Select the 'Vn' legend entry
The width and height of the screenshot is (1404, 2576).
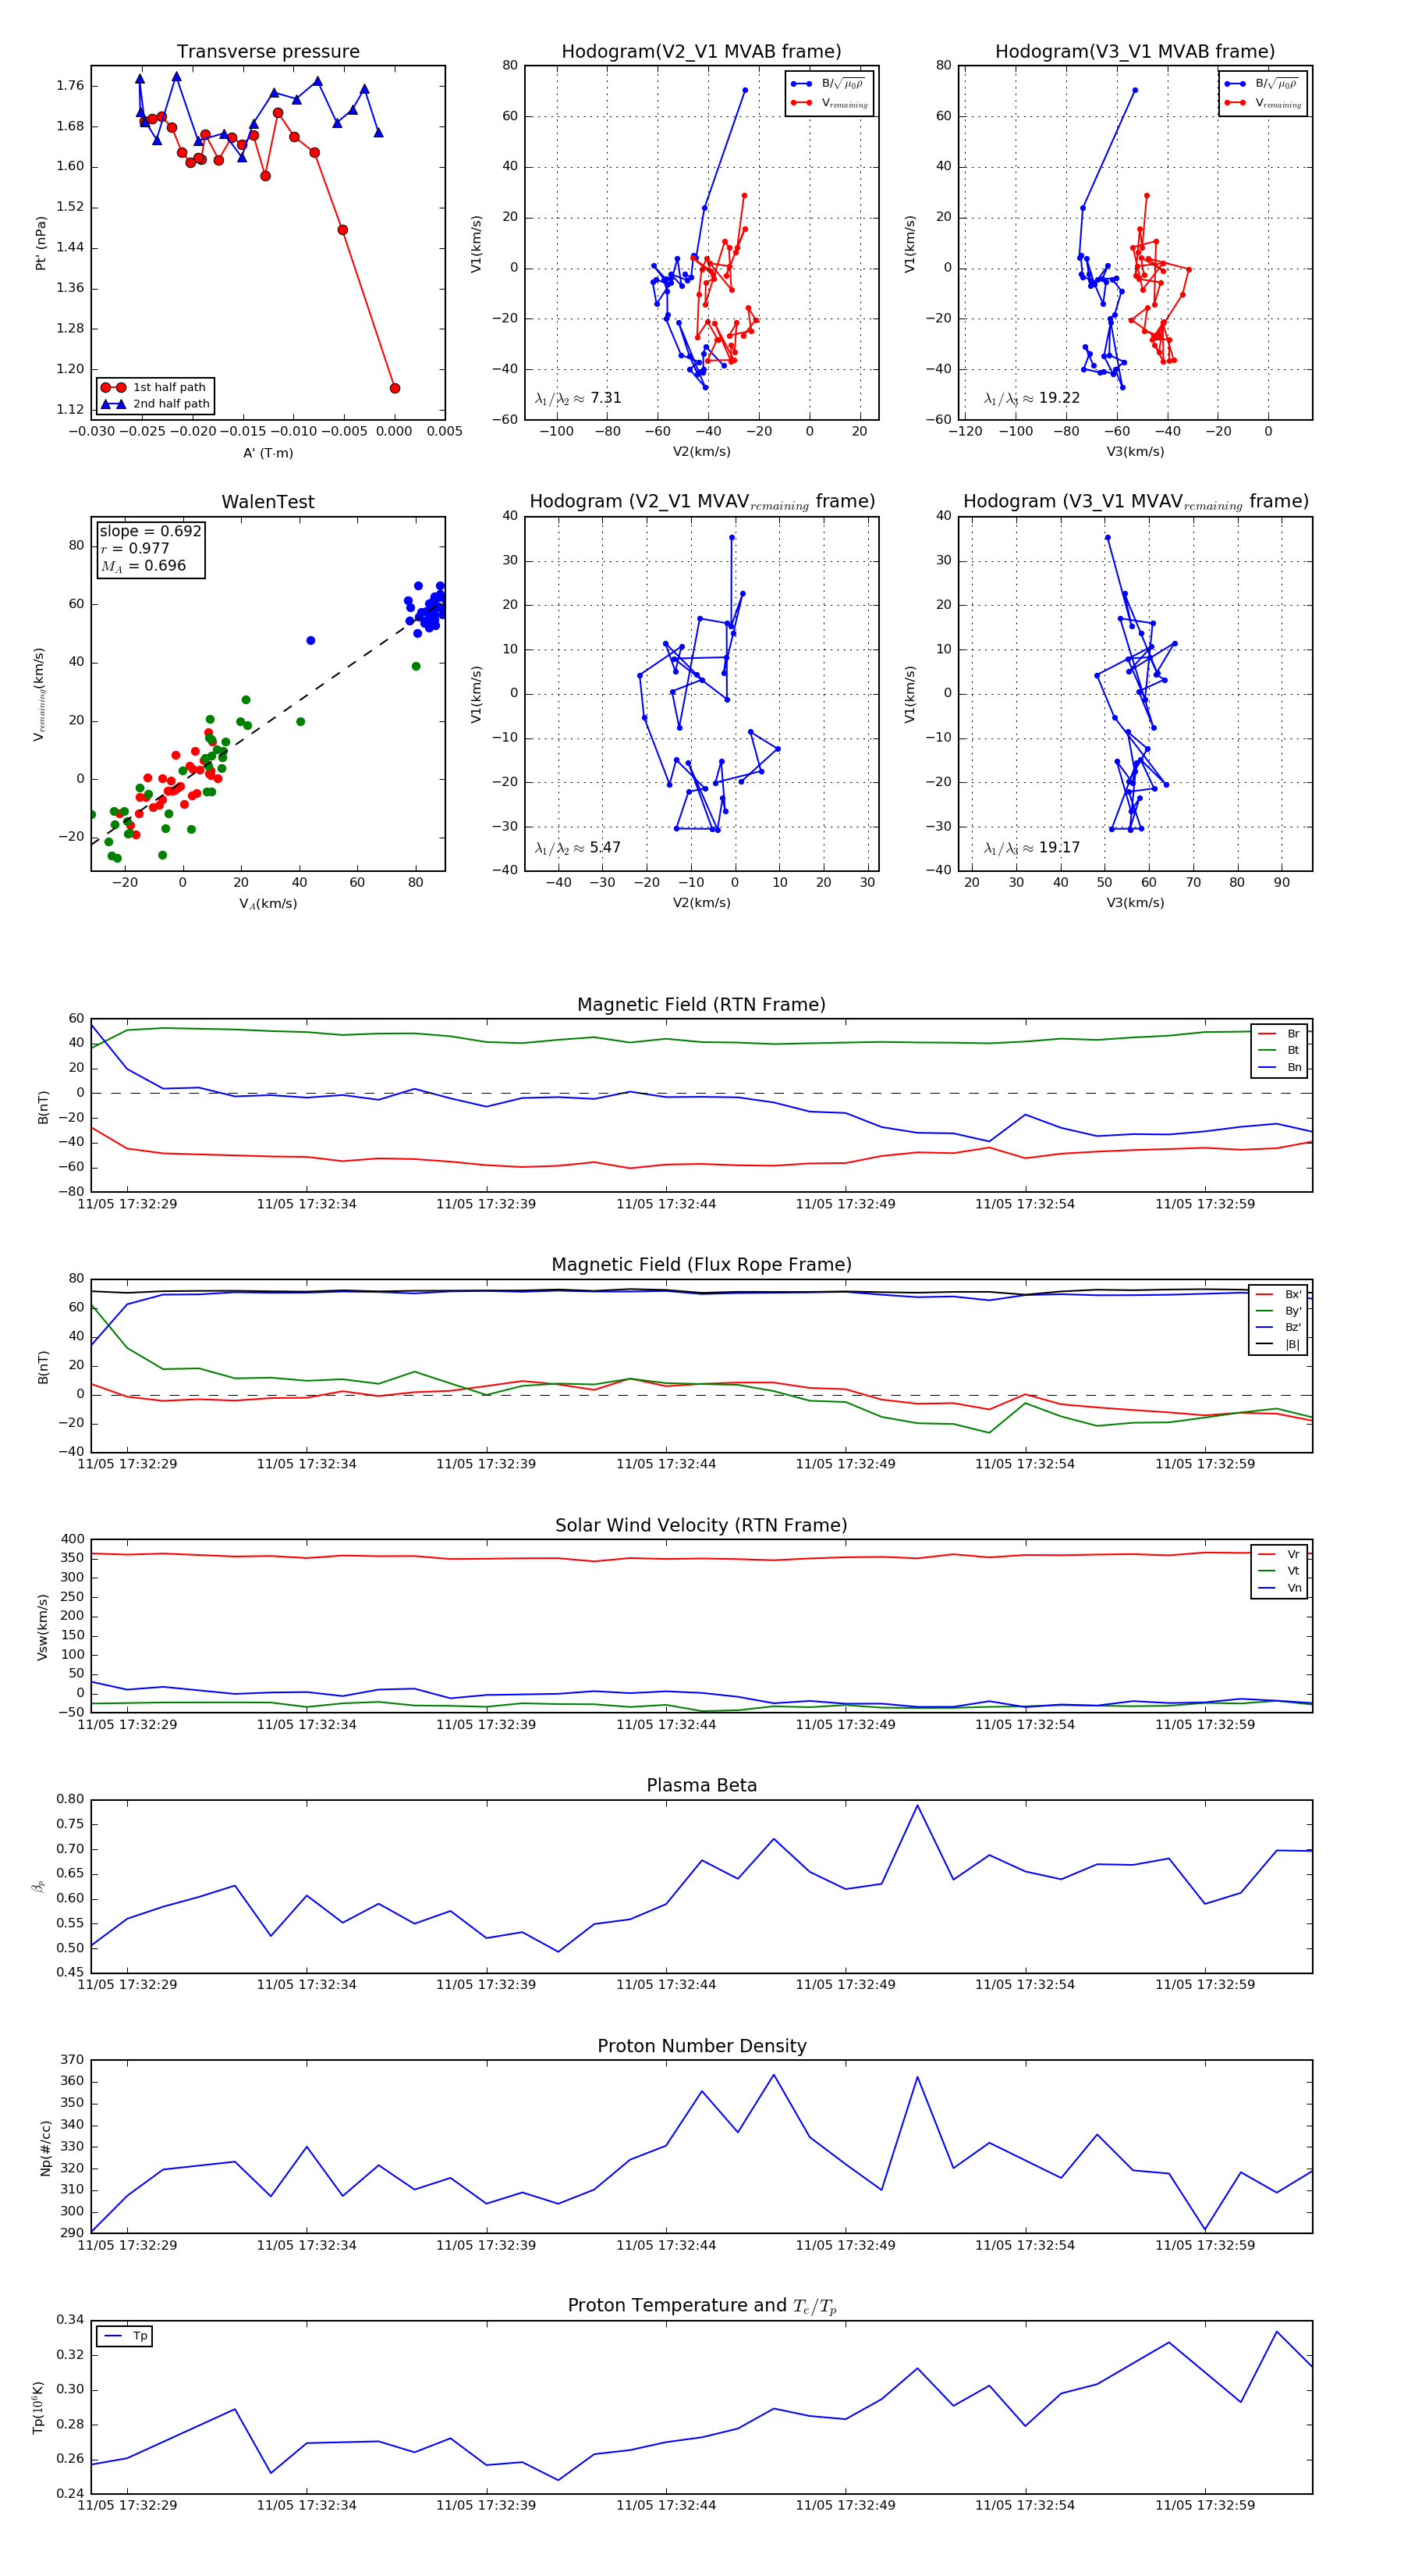pos(1279,1588)
